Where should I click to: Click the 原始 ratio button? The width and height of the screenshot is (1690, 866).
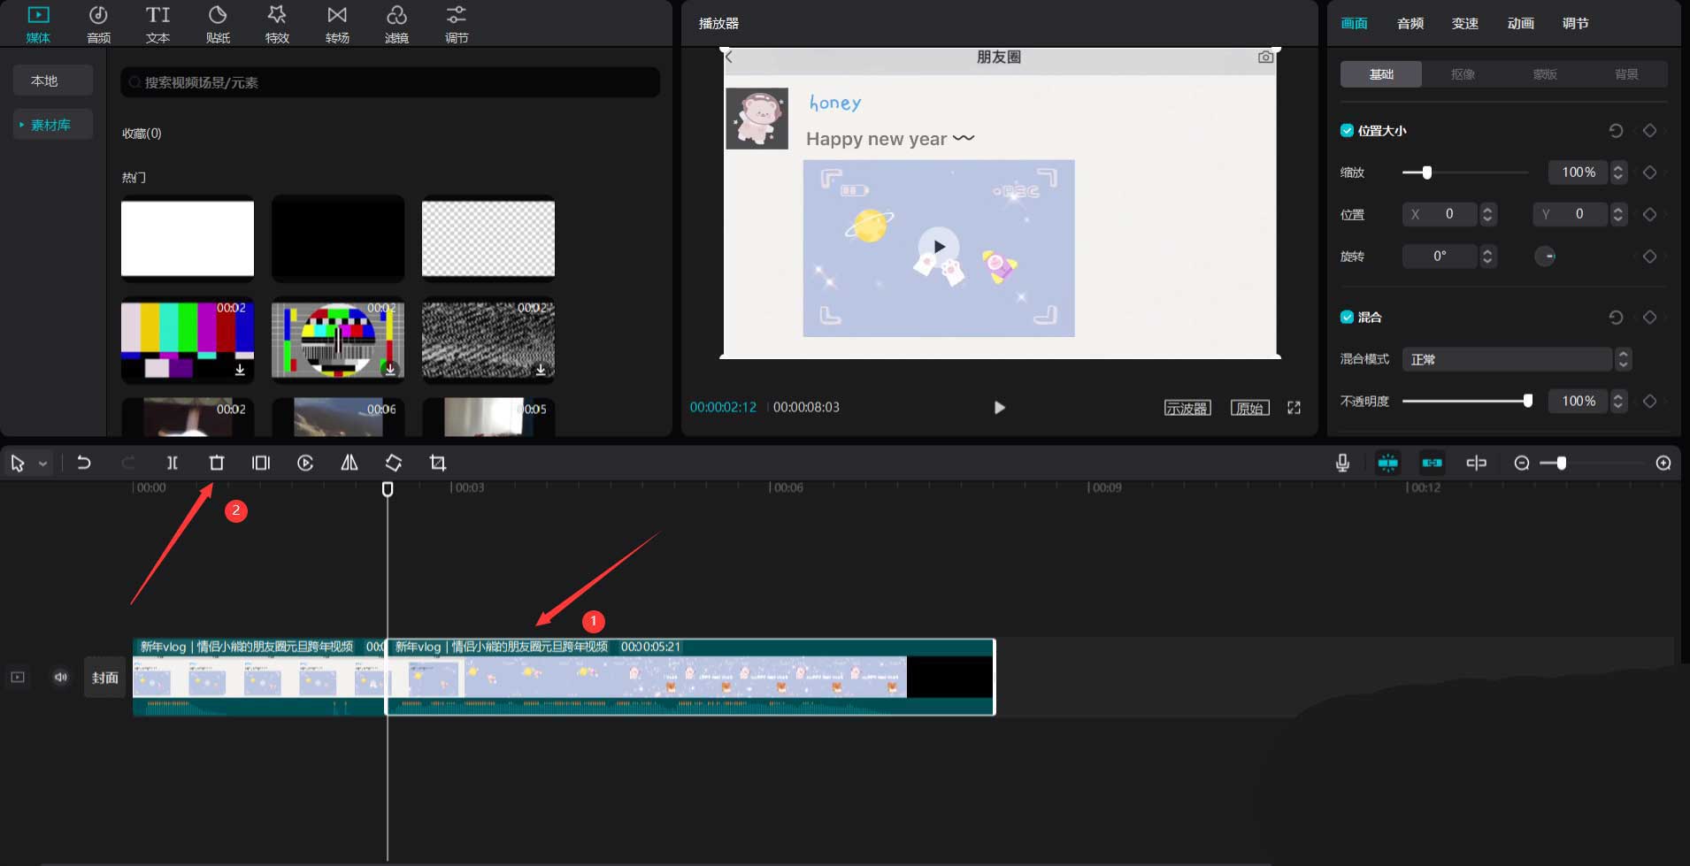point(1250,408)
